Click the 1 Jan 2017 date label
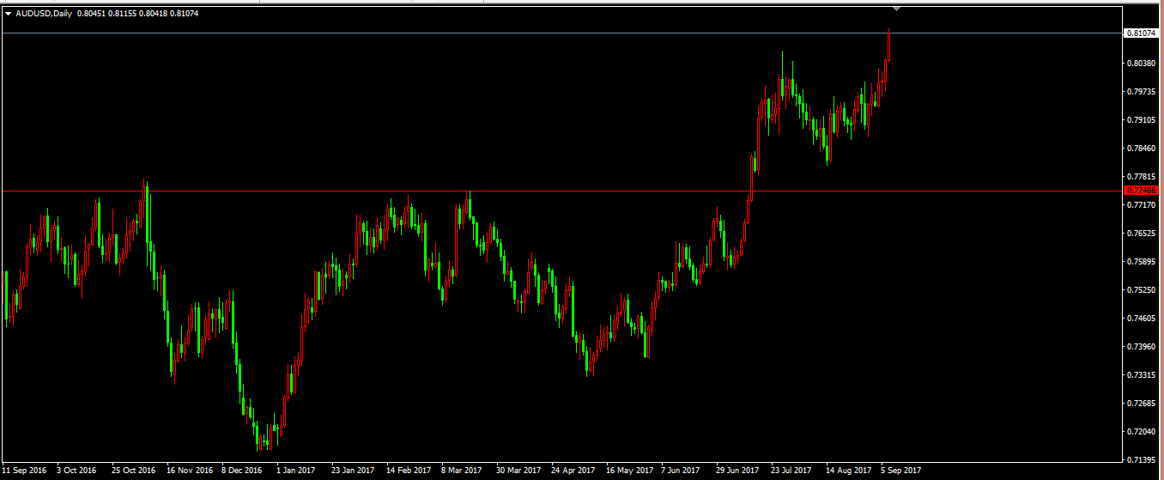Image resolution: width=1164 pixels, height=480 pixels. click(296, 471)
